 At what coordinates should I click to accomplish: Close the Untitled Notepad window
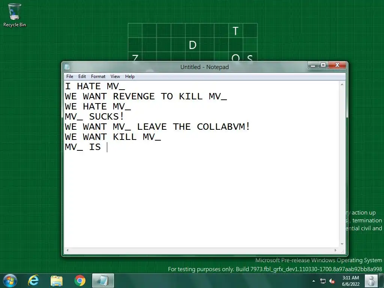tap(337, 65)
